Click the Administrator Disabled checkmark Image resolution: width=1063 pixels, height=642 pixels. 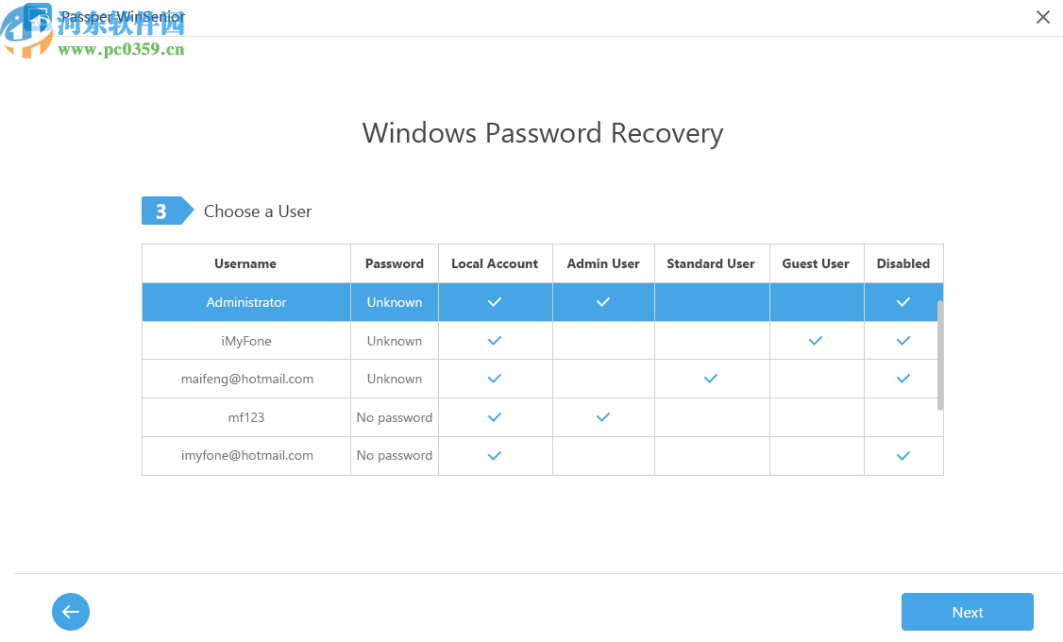pyautogui.click(x=903, y=302)
